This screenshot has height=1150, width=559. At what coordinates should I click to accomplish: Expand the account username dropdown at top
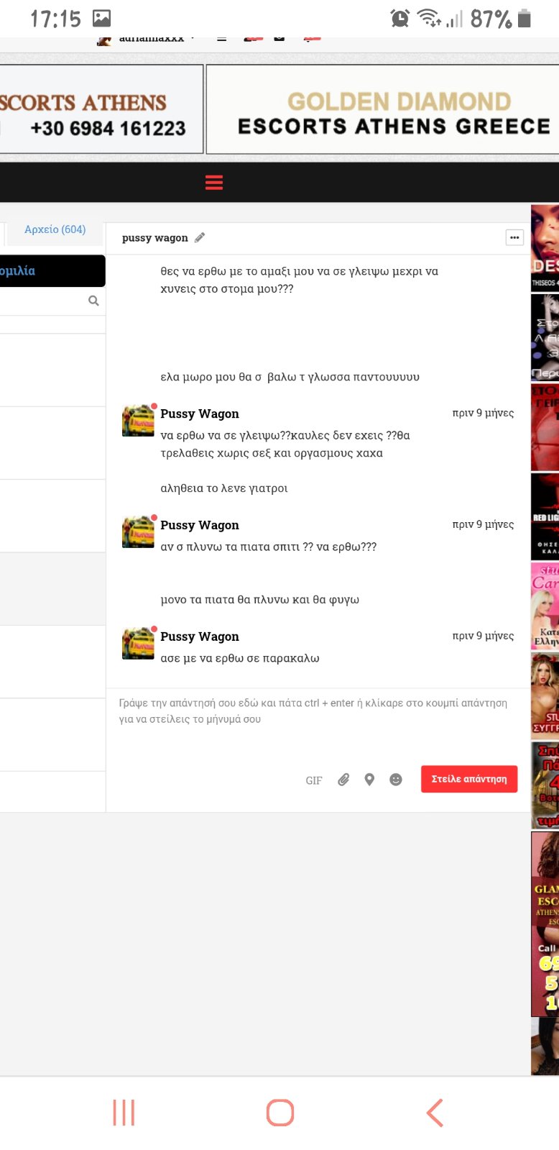(152, 39)
